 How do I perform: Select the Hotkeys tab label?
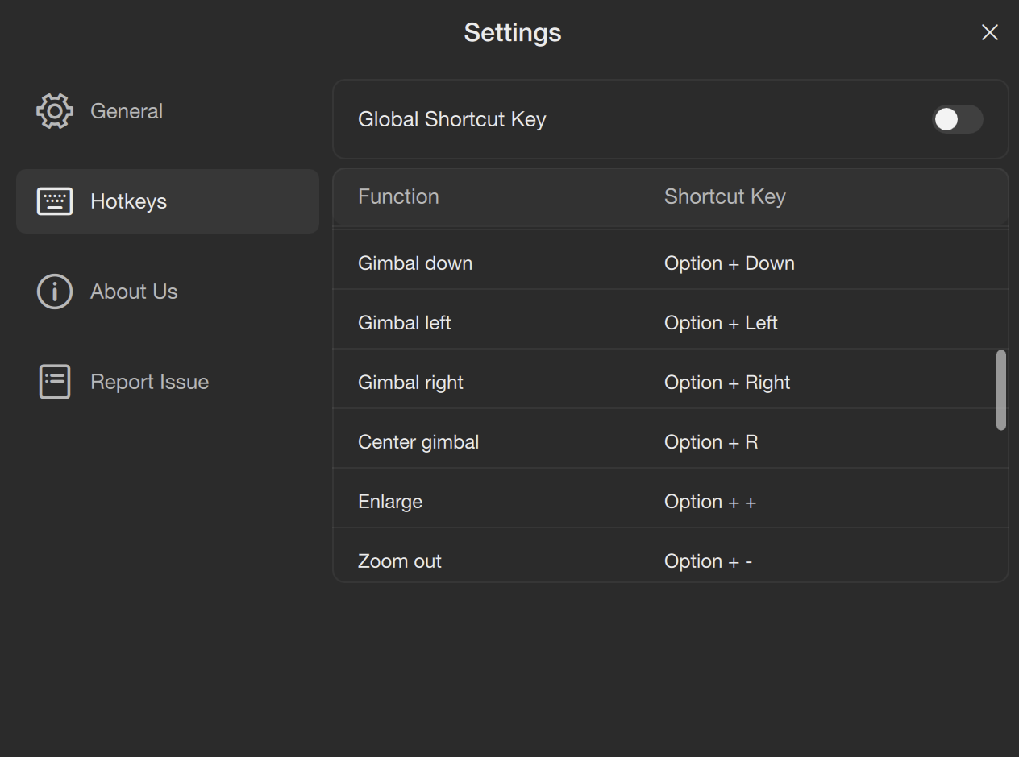tap(129, 201)
